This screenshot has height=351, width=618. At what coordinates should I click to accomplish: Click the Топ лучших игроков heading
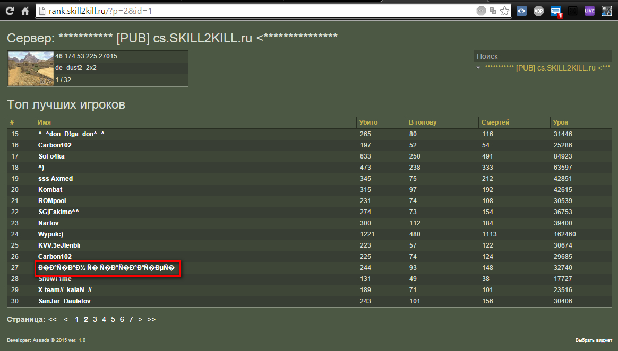[66, 104]
